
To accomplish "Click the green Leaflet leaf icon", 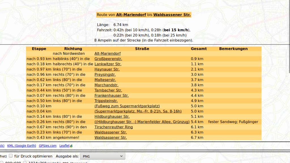I will [x=71, y=146].
